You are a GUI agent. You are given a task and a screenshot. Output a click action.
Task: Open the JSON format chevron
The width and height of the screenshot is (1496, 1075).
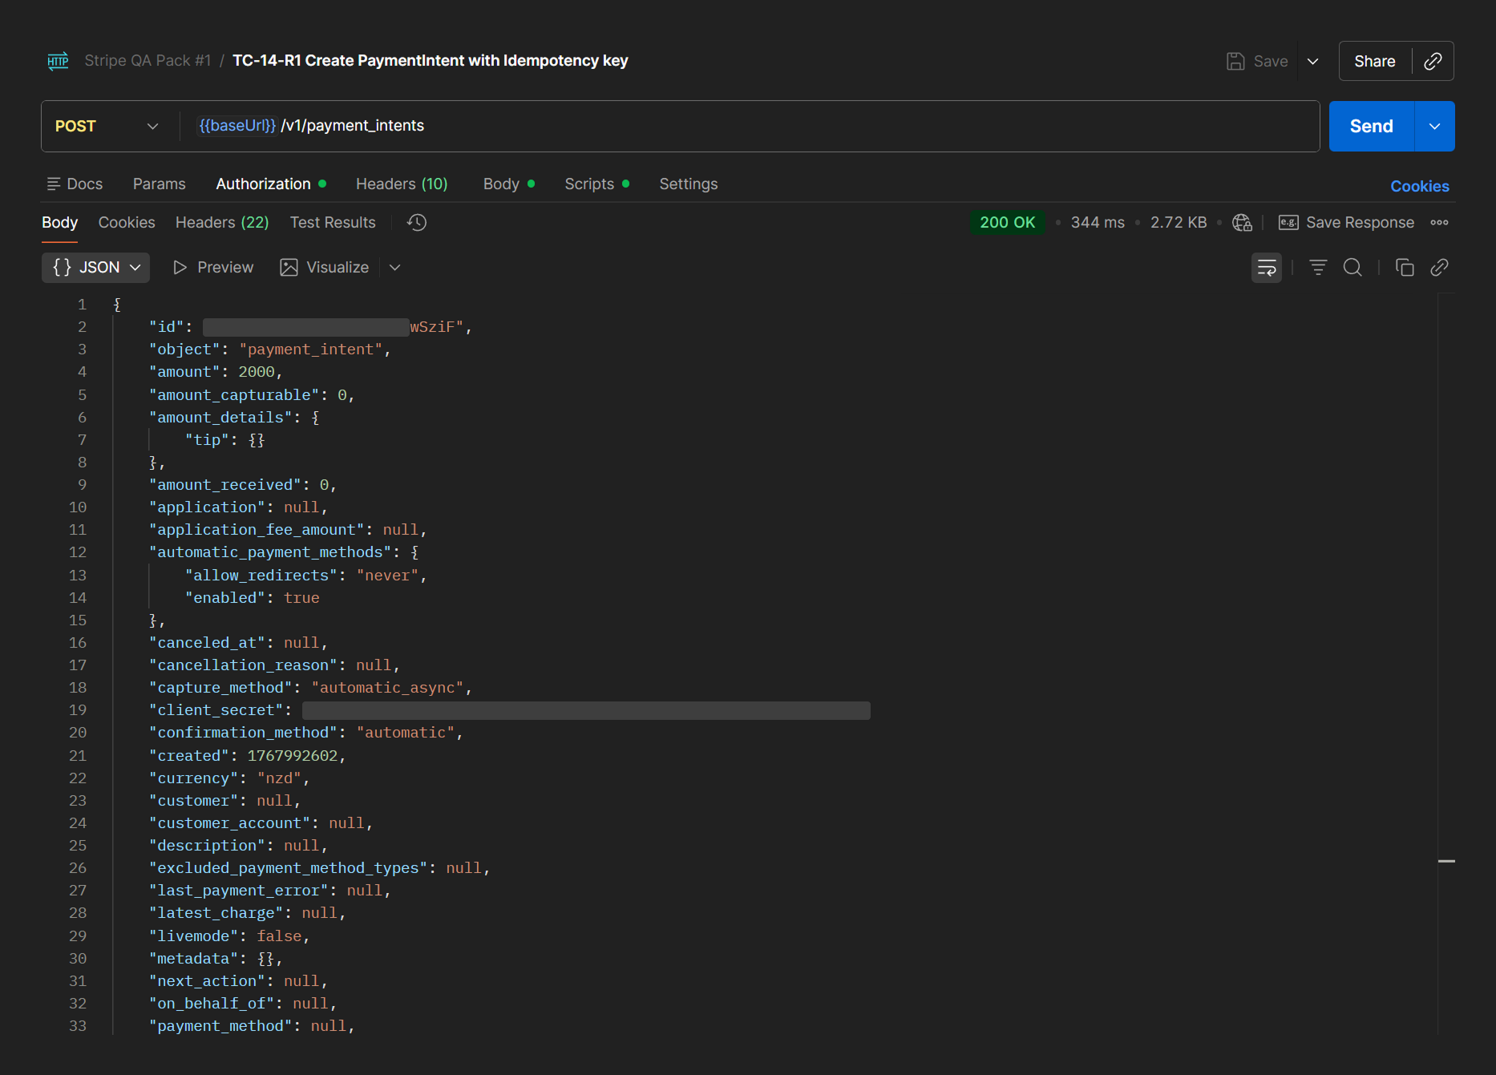point(135,267)
